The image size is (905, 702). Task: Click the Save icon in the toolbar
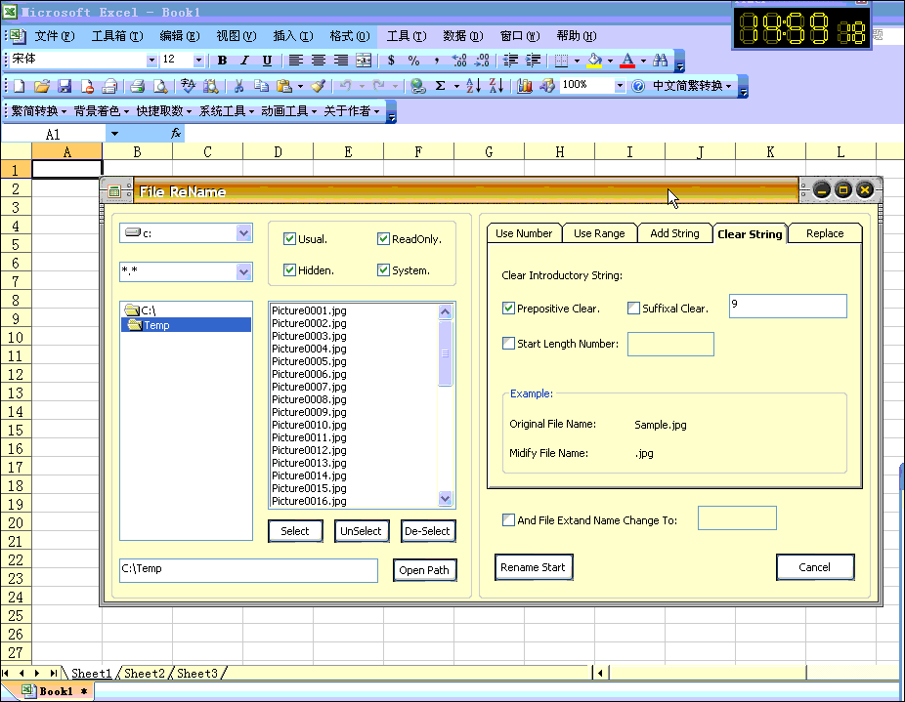click(65, 86)
